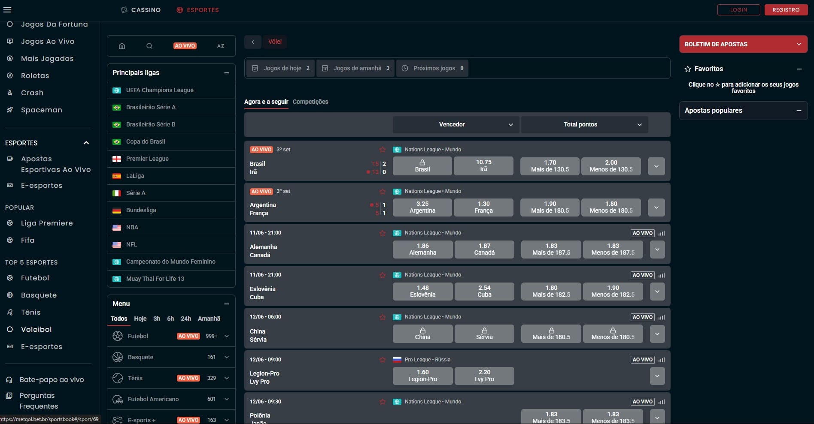Select the 24h time filter tab
The height and width of the screenshot is (424, 814).
[186, 319]
